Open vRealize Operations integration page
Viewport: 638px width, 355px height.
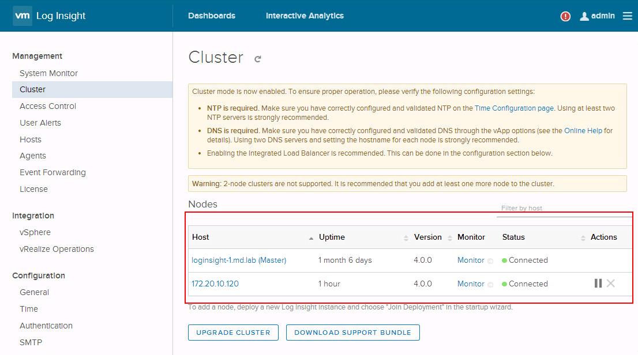[57, 249]
